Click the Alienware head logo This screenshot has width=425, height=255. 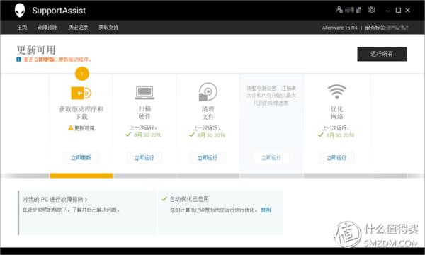[20, 11]
